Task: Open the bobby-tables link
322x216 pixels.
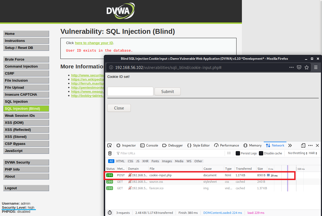Action: 87,95
